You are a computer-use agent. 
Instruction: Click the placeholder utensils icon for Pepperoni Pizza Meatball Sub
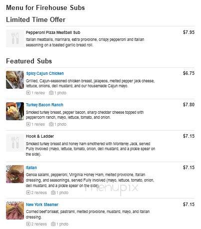[x=15, y=38]
